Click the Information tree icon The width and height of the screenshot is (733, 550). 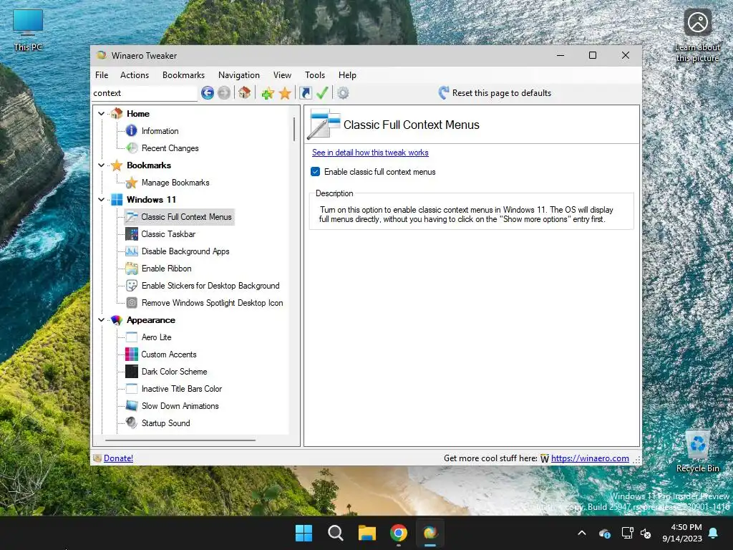132,130
